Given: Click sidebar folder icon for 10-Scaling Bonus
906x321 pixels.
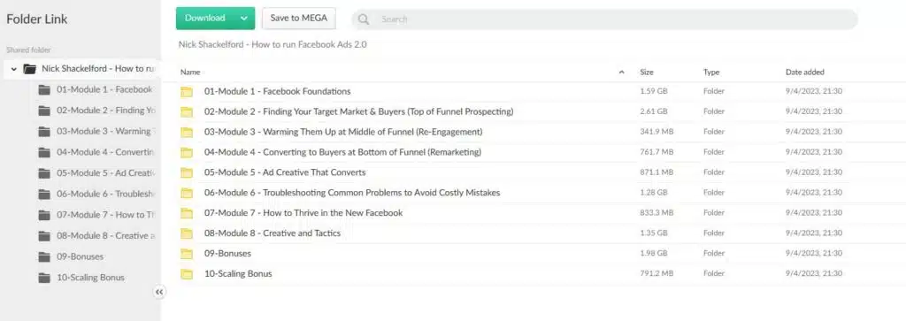Looking at the screenshot, I should (x=44, y=278).
